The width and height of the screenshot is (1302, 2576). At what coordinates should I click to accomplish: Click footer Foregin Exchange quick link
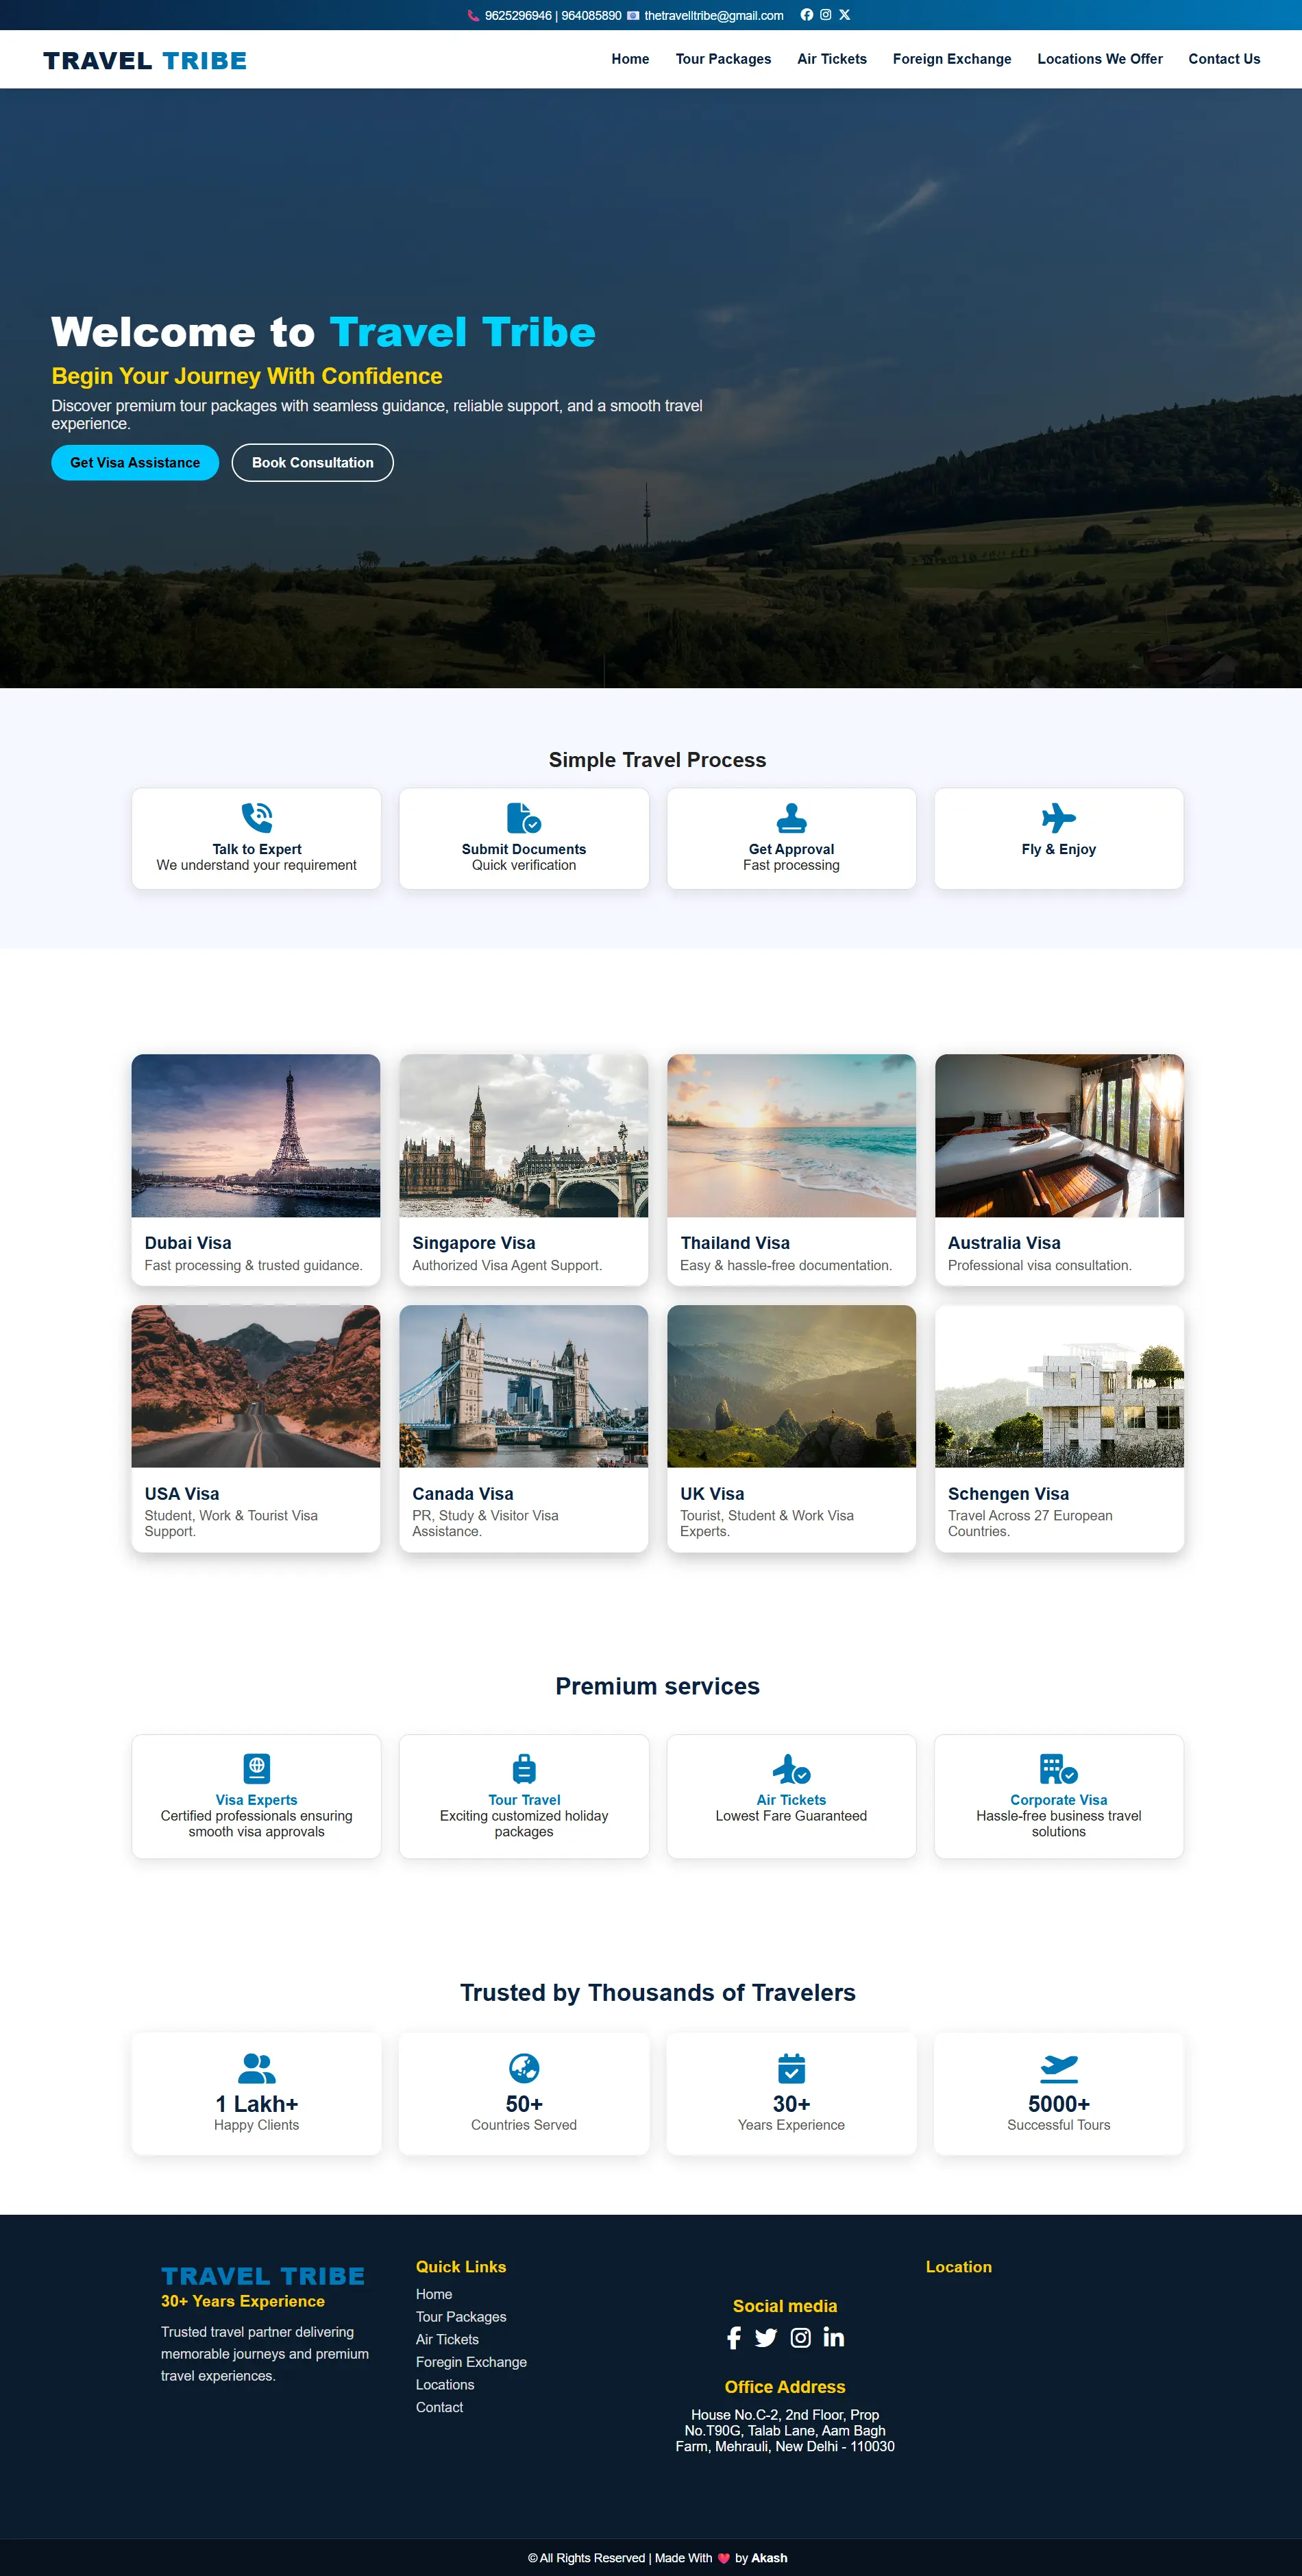point(471,2362)
